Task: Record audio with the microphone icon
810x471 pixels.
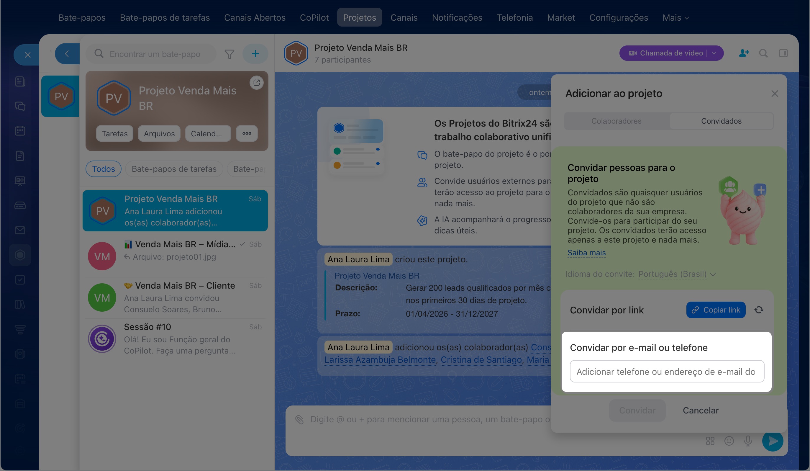Action: pos(748,441)
